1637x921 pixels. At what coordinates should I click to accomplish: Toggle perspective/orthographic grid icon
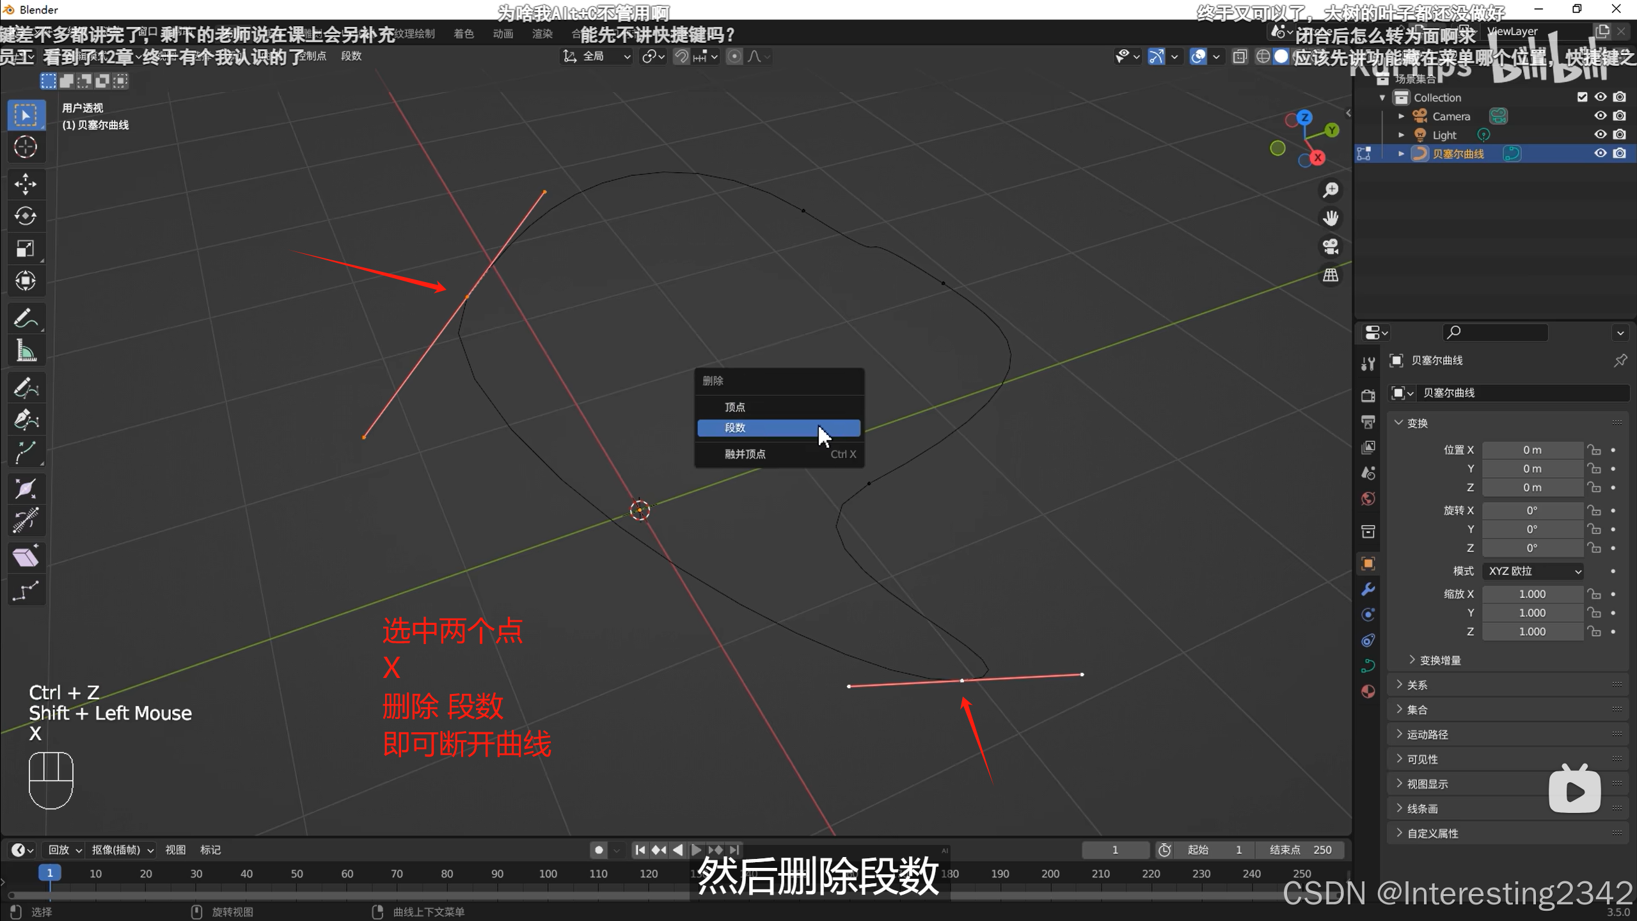tap(1331, 276)
